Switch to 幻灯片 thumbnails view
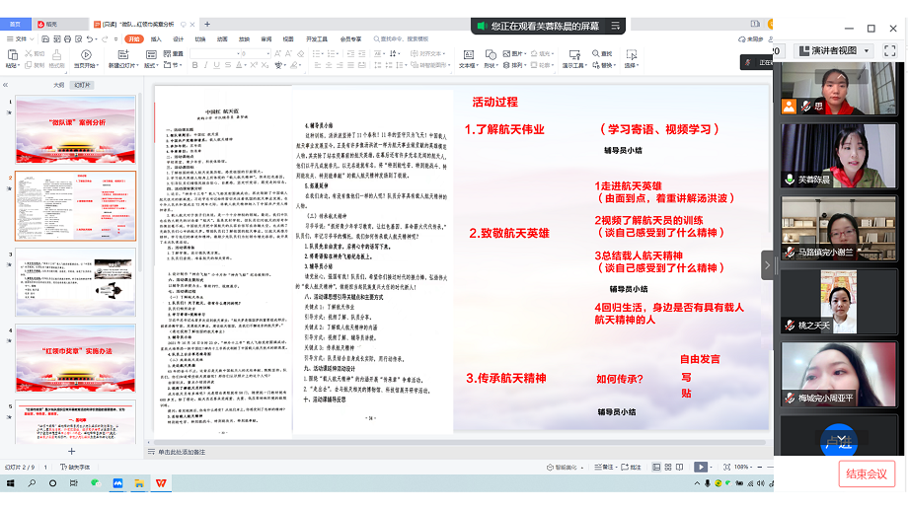This screenshot has width=908, height=510. 83,85
